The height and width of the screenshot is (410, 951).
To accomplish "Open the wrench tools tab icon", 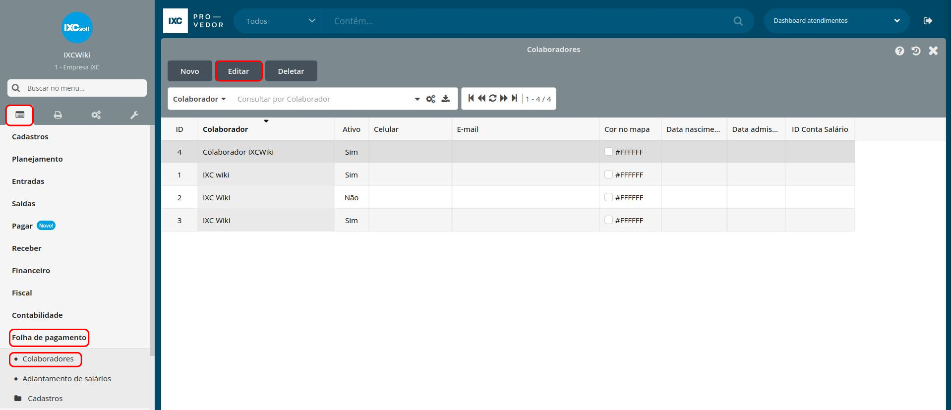I will point(134,115).
